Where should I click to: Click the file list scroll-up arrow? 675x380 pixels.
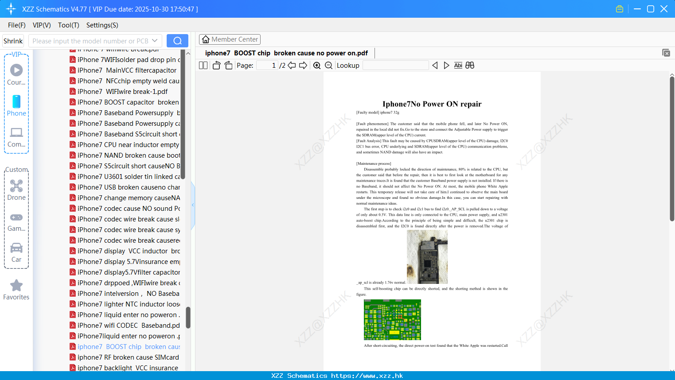(x=188, y=53)
